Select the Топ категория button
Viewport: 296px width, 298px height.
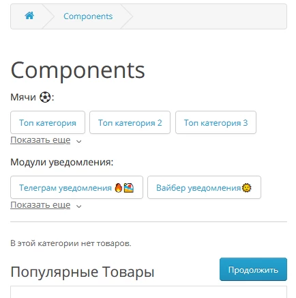tap(48, 122)
